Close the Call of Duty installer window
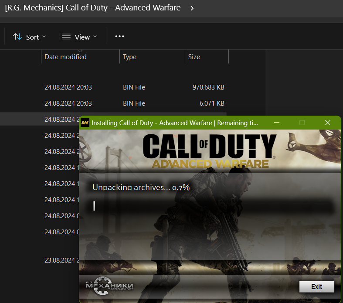This screenshot has height=303, width=343. pos(328,123)
